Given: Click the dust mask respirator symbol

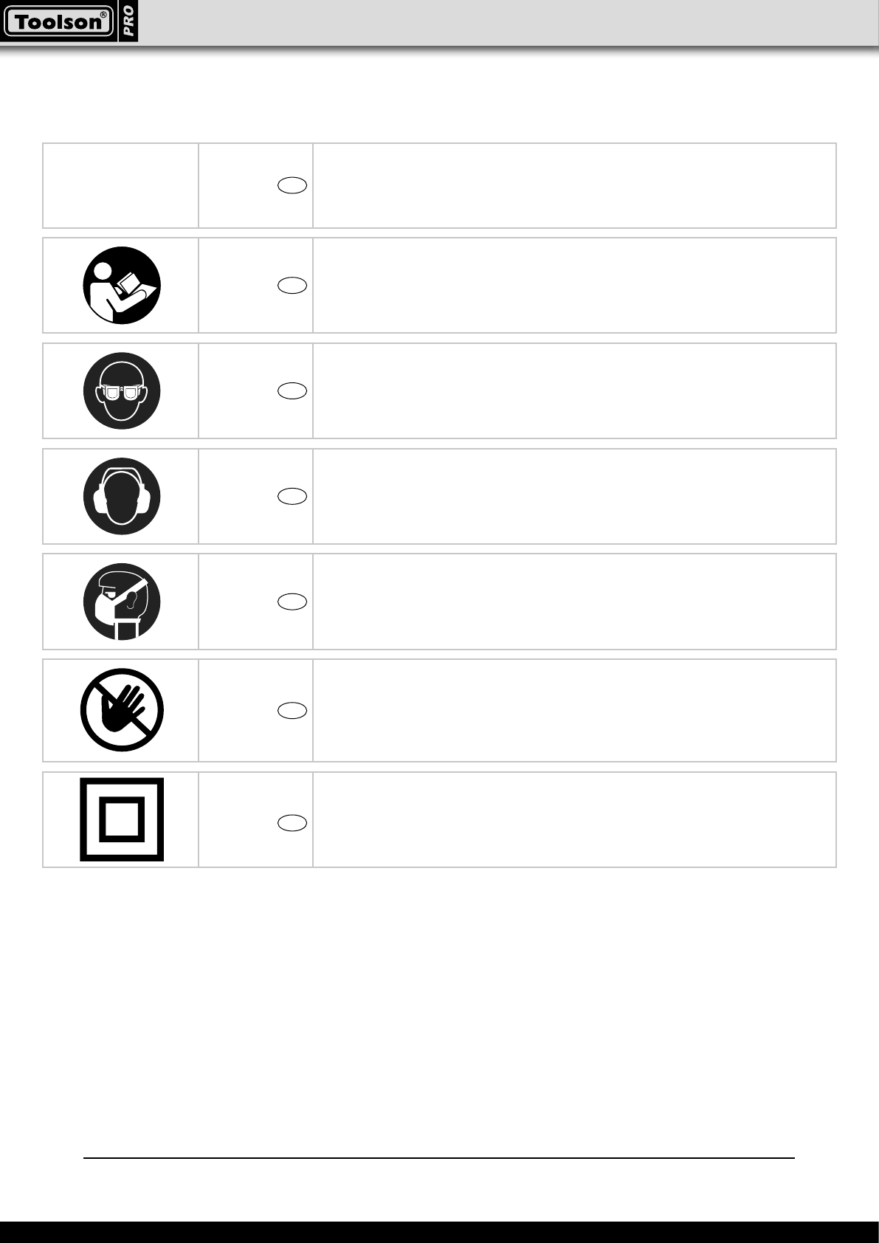Looking at the screenshot, I should click(x=122, y=602).
